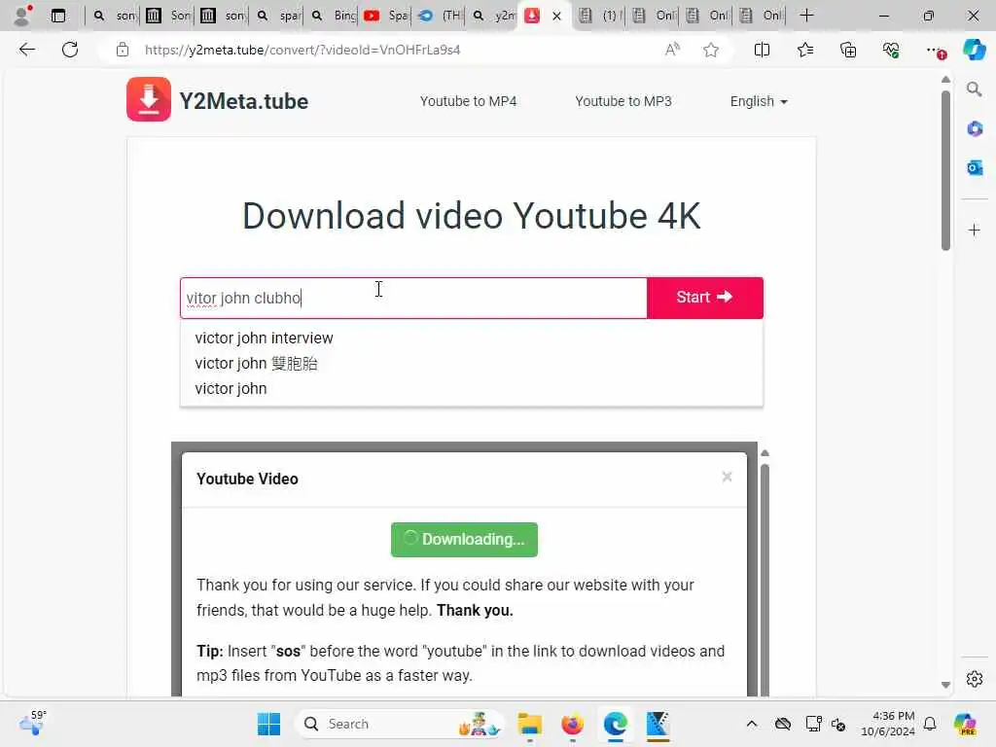This screenshot has height=747, width=996.
Task: Switch to the 'Bing' search tab
Action: coord(334,16)
